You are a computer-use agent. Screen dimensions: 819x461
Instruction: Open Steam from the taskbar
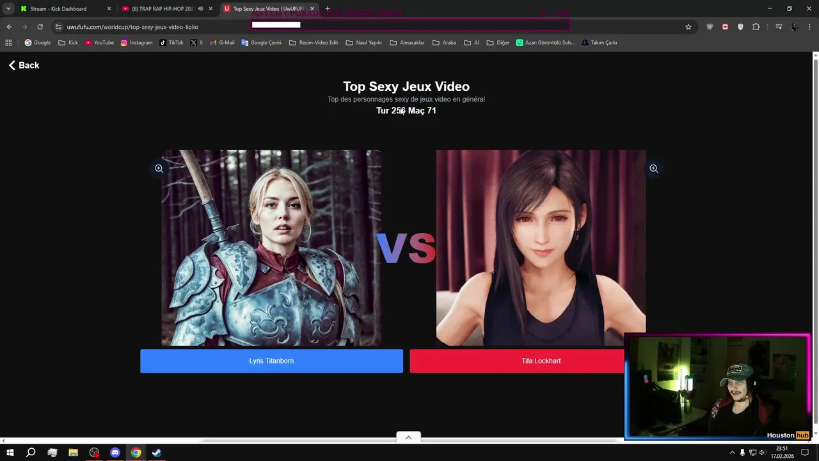click(x=156, y=453)
